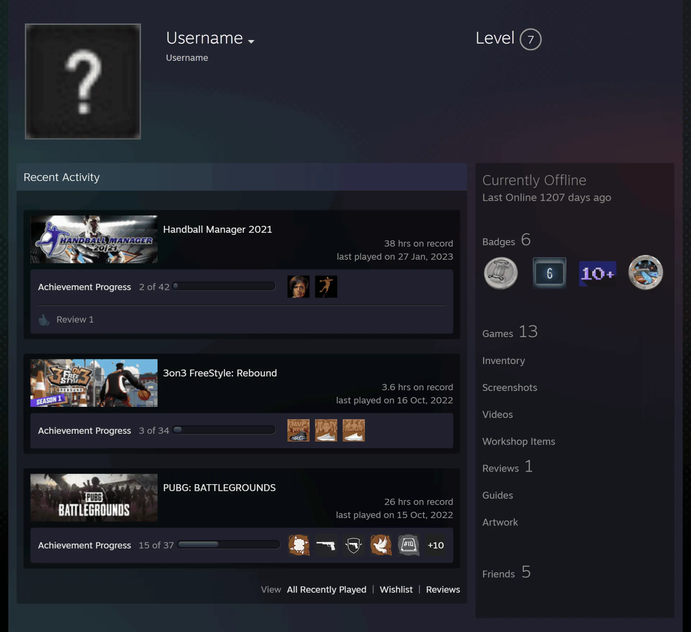
Task: Click Handball Manager jumping player achievement icon
Action: coord(326,287)
